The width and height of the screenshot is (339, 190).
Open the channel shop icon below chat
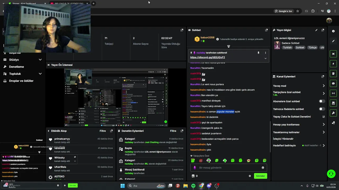pos(193,176)
